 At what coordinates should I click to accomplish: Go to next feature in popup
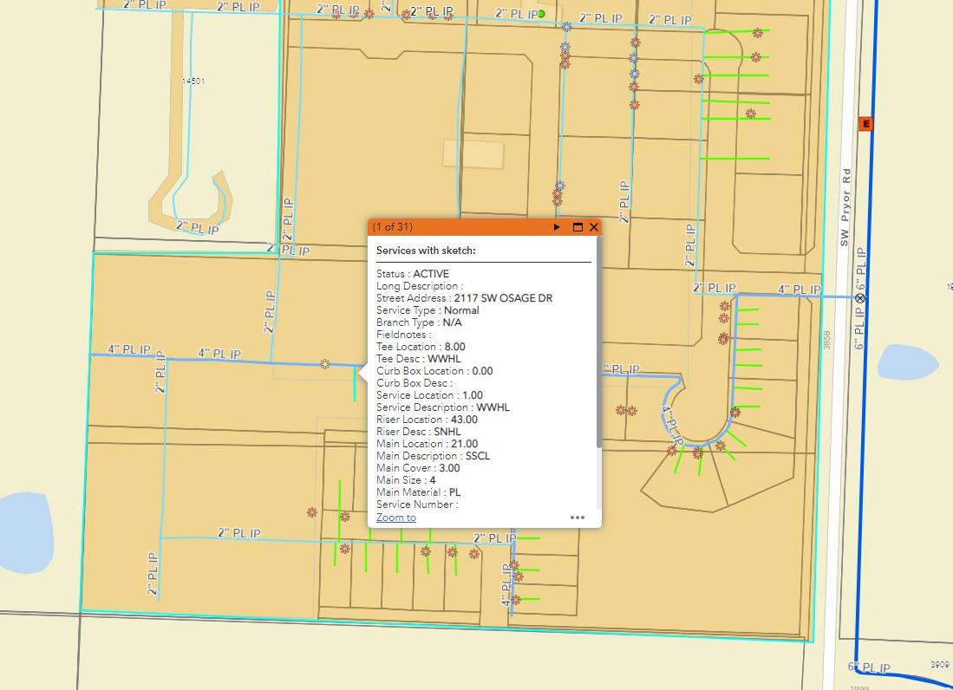click(557, 227)
